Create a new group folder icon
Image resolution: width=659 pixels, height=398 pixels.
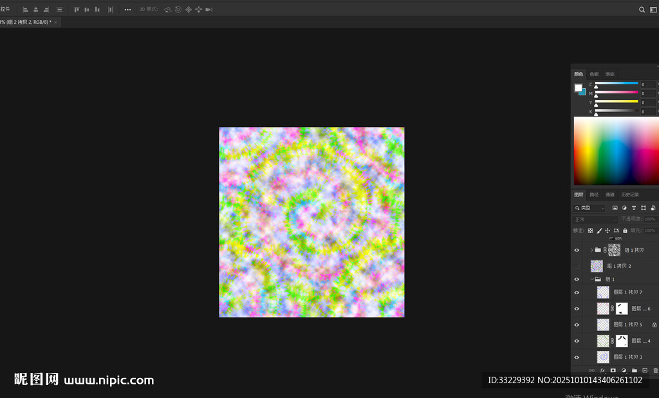[x=634, y=371]
